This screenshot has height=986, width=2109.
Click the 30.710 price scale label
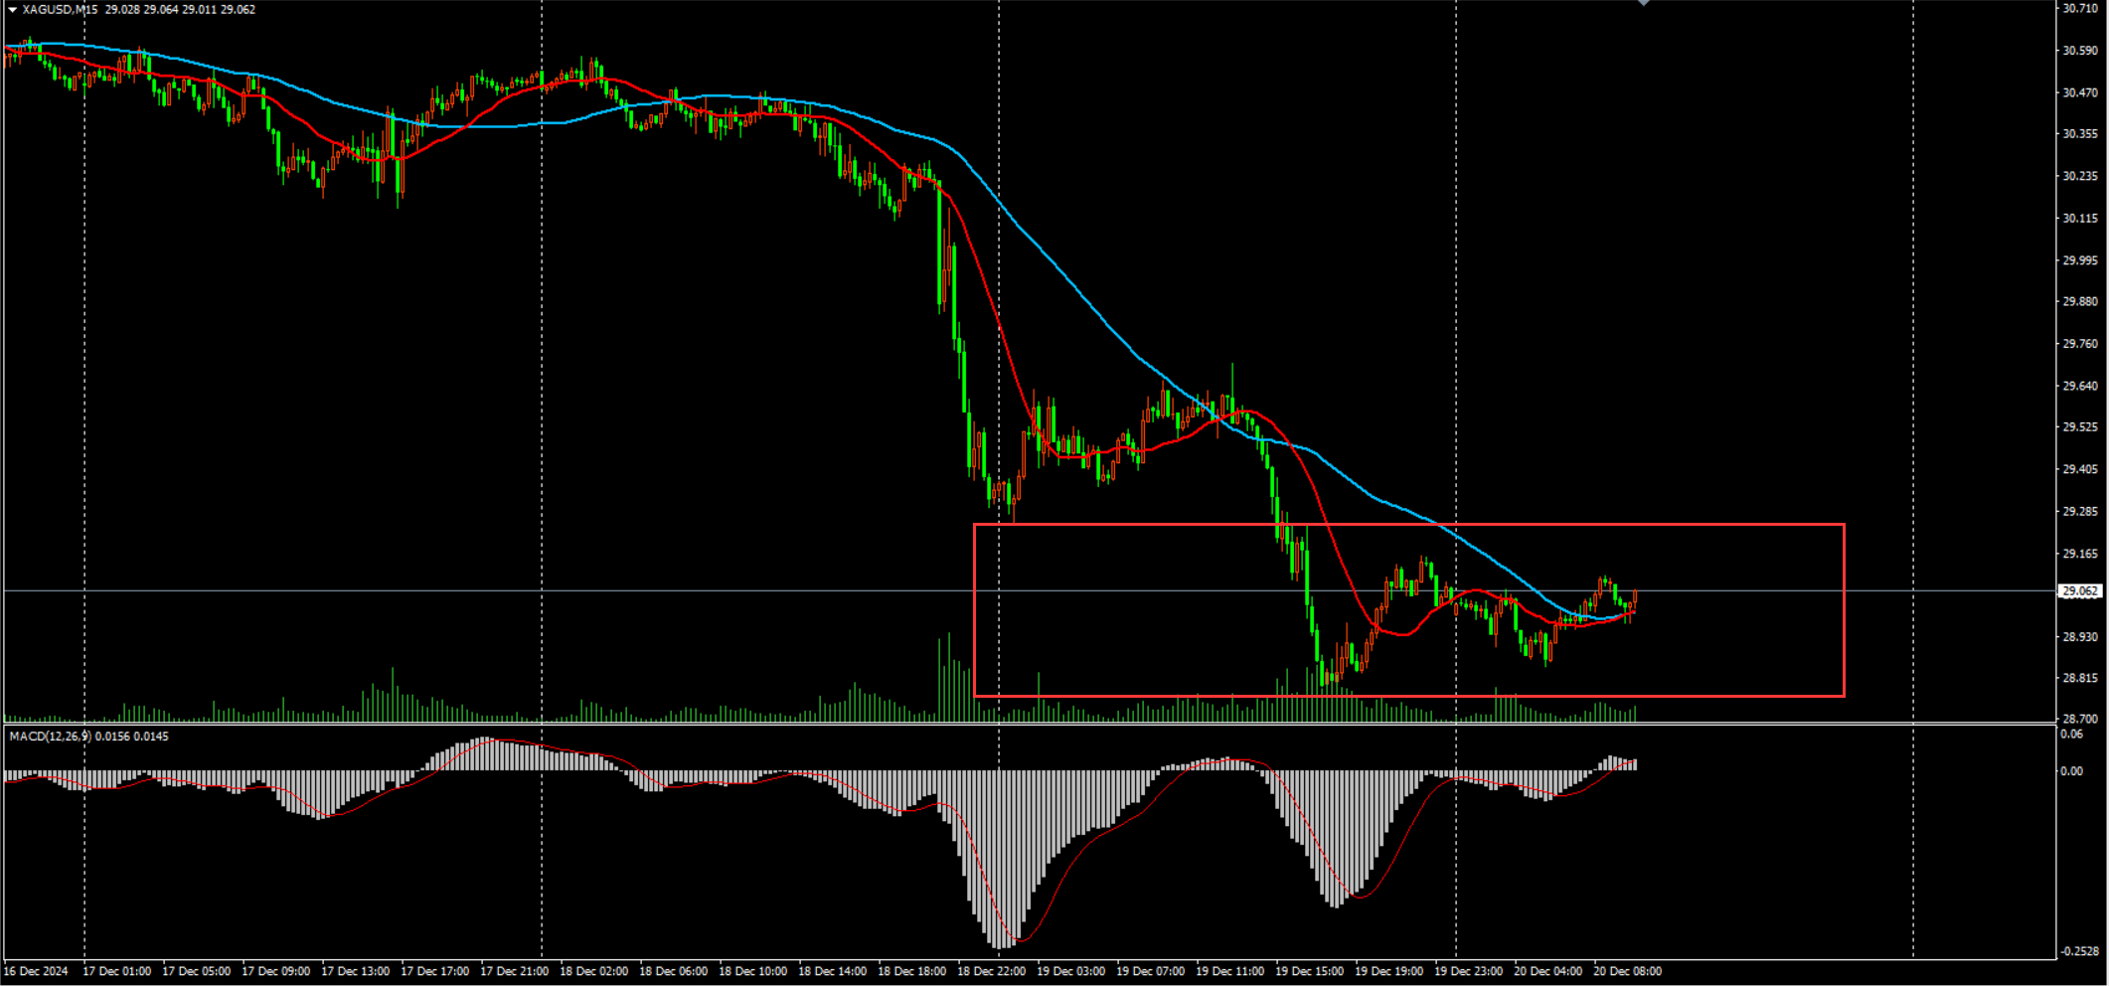(2080, 8)
